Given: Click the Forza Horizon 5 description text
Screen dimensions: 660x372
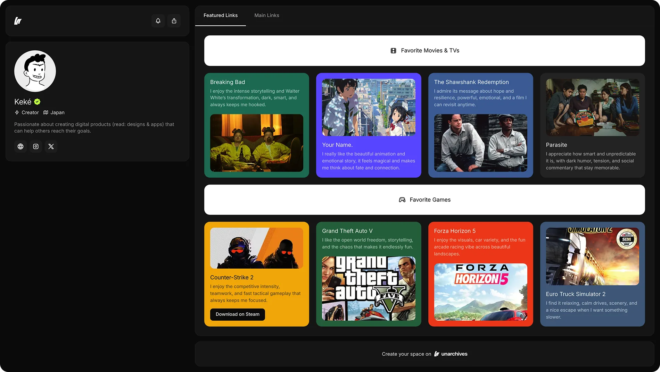Looking at the screenshot, I should point(480,247).
